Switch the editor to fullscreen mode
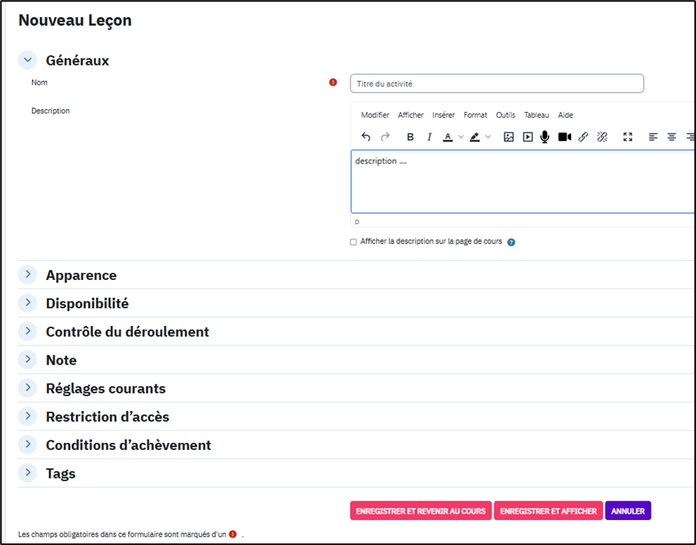 tap(627, 137)
